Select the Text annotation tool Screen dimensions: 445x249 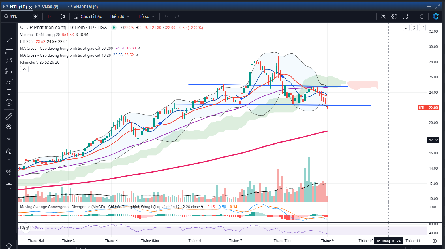pyautogui.click(x=9, y=92)
